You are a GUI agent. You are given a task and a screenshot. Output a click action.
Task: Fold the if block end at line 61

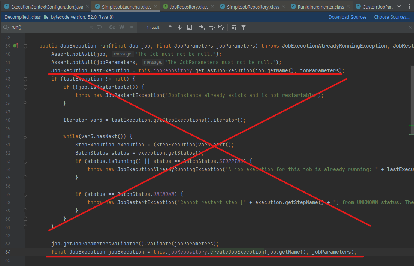(x=25, y=227)
